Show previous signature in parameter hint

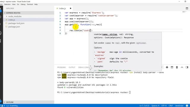91,66
